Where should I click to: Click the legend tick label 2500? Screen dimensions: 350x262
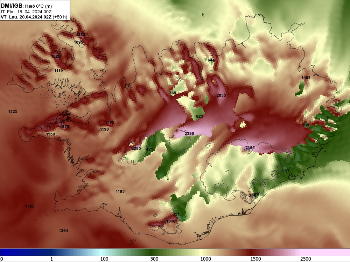point(306,259)
